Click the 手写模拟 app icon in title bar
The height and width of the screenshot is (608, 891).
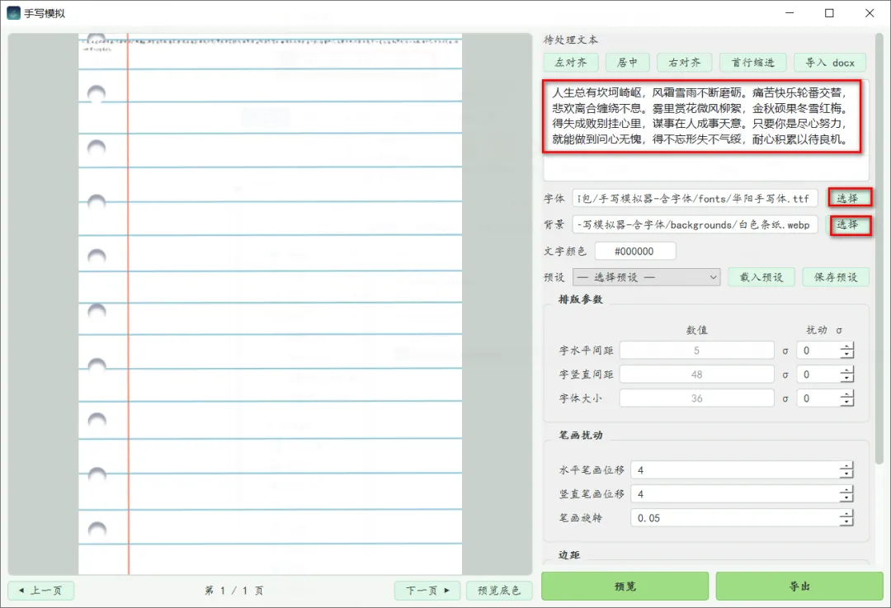[14, 13]
